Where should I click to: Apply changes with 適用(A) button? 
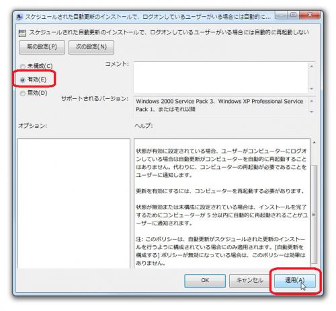(x=295, y=281)
